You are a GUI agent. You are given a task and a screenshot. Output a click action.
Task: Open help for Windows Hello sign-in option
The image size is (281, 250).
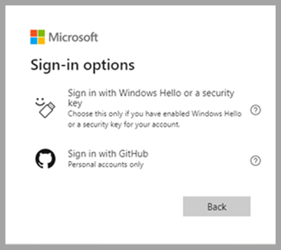[x=255, y=110]
